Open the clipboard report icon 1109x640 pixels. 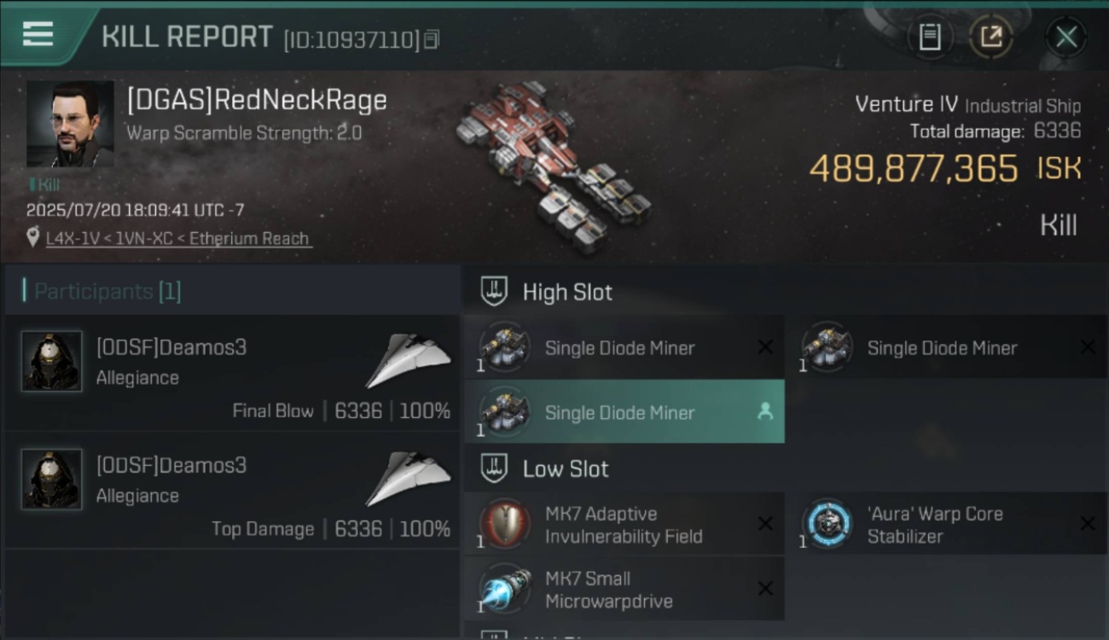pyautogui.click(x=930, y=37)
